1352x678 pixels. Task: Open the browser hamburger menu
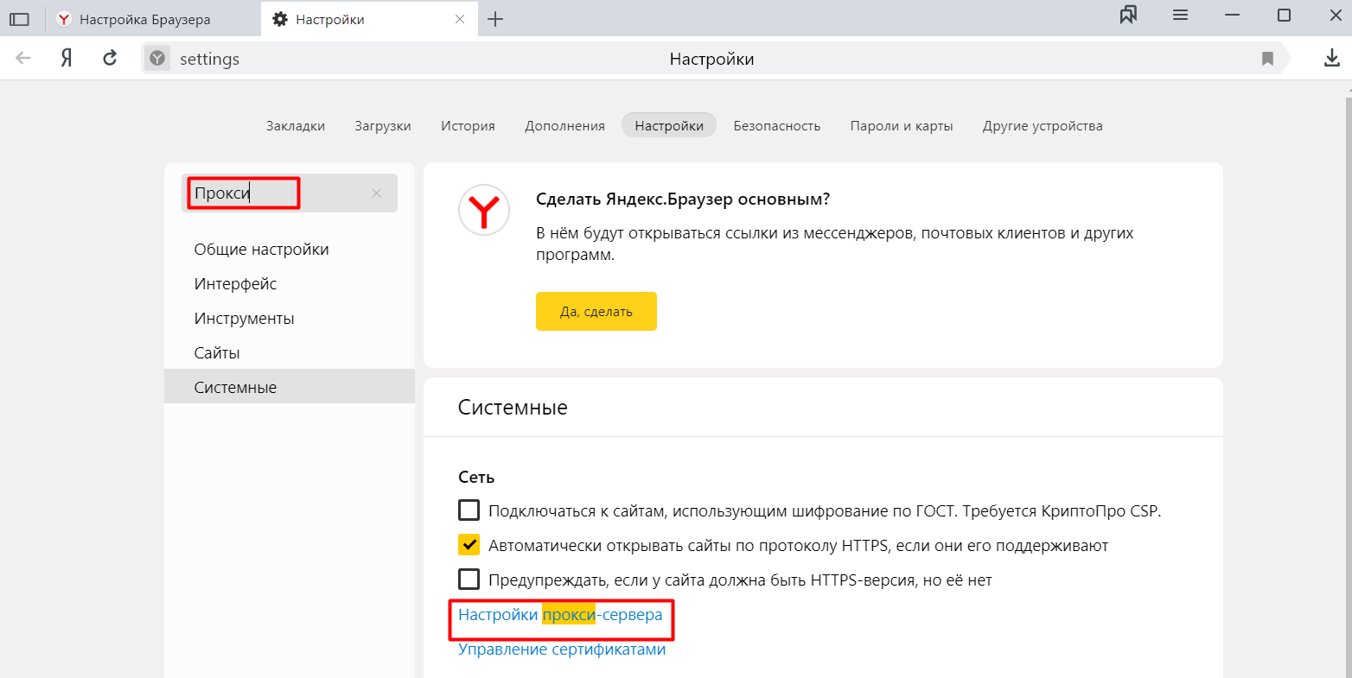tap(1180, 15)
